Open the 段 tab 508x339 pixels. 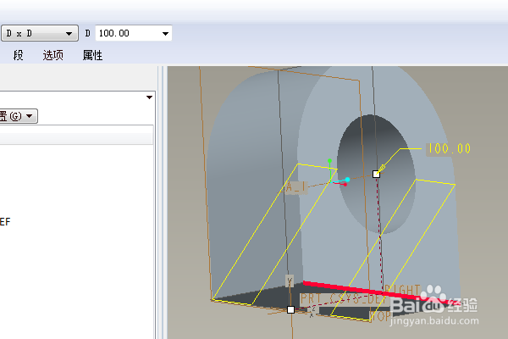pyautogui.click(x=18, y=55)
